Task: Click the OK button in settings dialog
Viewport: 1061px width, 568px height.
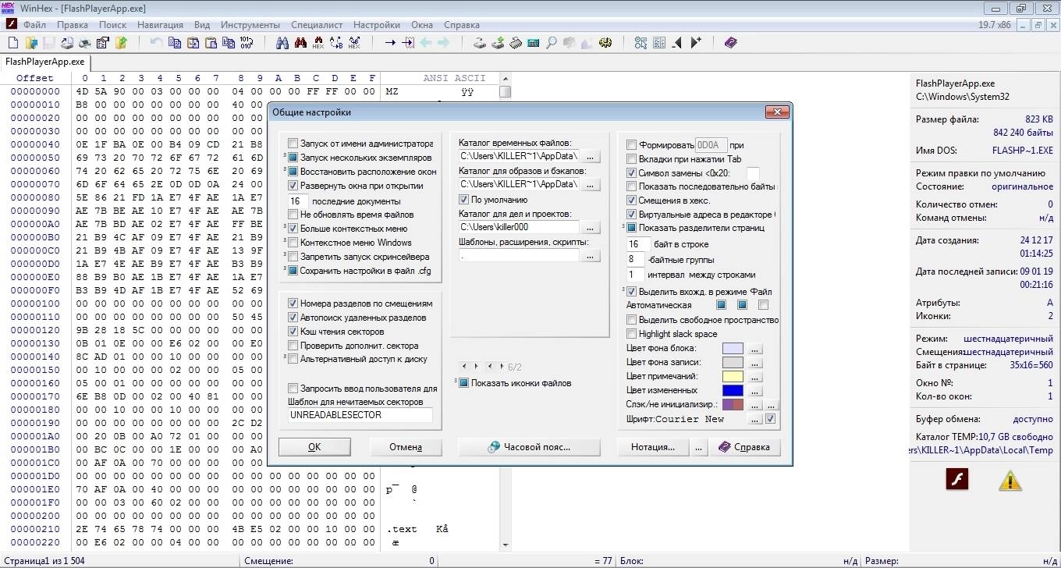Action: tap(314, 447)
